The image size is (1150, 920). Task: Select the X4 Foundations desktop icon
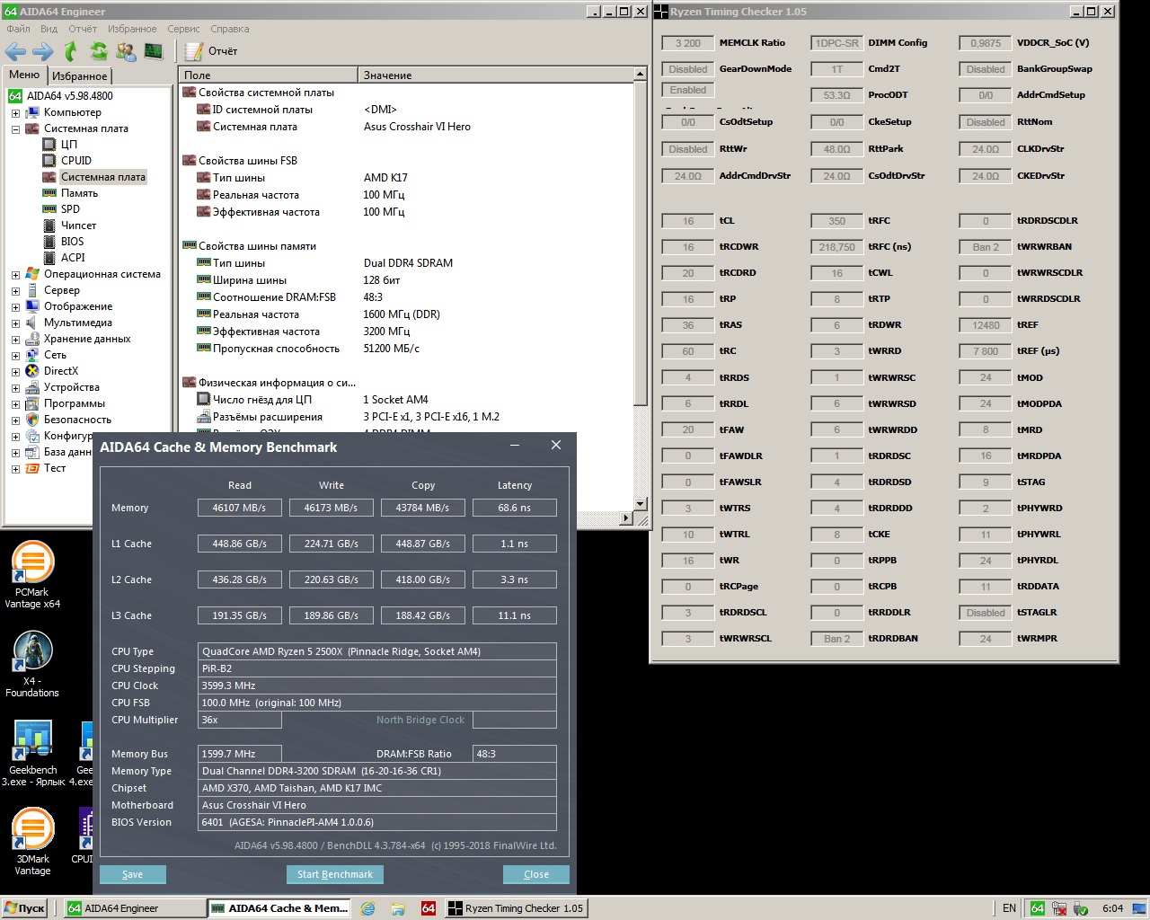(x=32, y=665)
